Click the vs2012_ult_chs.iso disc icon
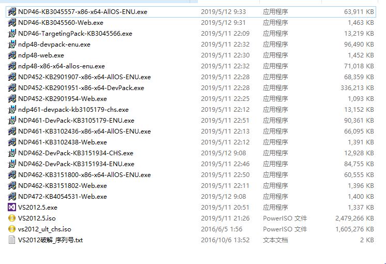The width and height of the screenshot is (386, 264). [x=12, y=229]
